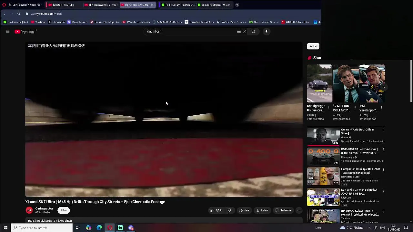Image resolution: width=413 pixels, height=232 pixels.
Task: Open CarInspector channel avatar
Action: [29, 210]
